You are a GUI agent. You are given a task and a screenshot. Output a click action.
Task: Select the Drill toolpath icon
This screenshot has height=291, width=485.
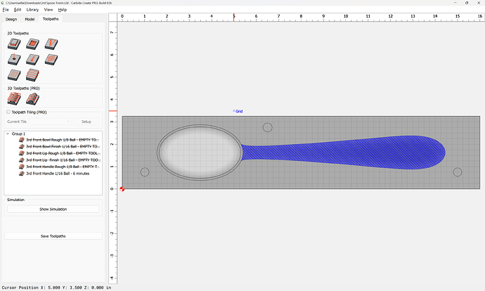[13, 59]
